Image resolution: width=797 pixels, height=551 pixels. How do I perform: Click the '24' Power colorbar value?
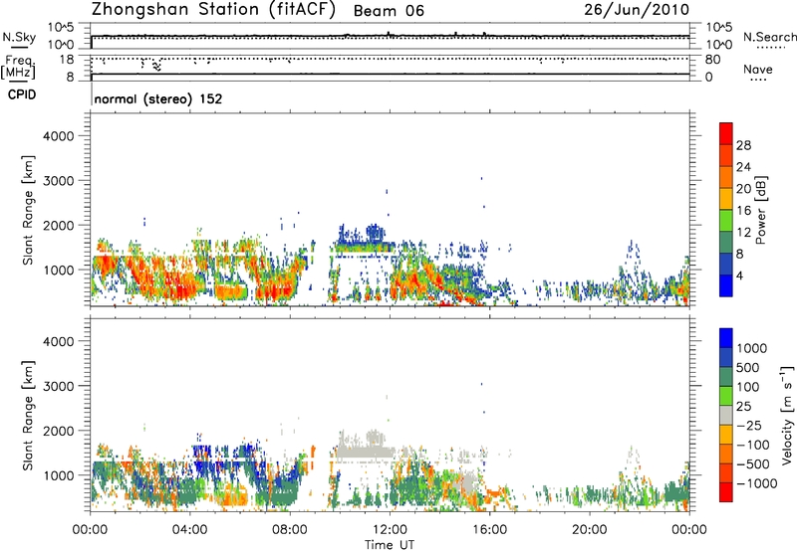pos(743,167)
